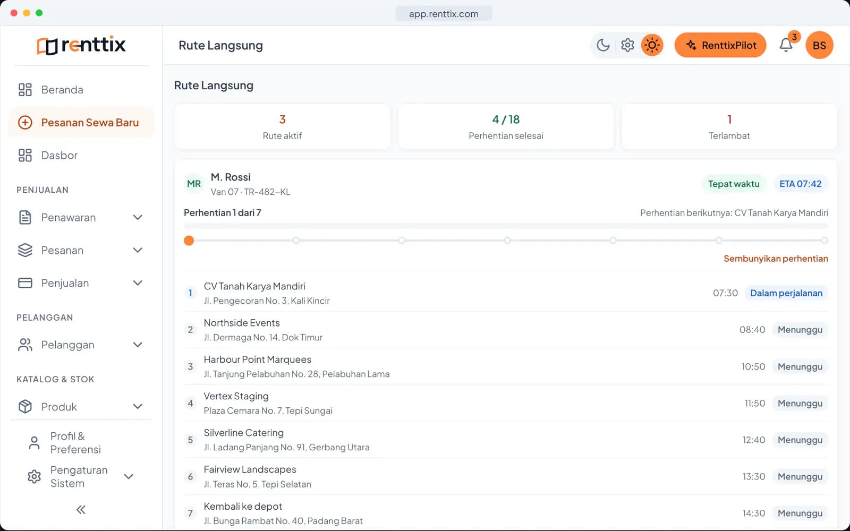Open Beranda from sidebar
This screenshot has height=531, width=850.
coord(81,90)
